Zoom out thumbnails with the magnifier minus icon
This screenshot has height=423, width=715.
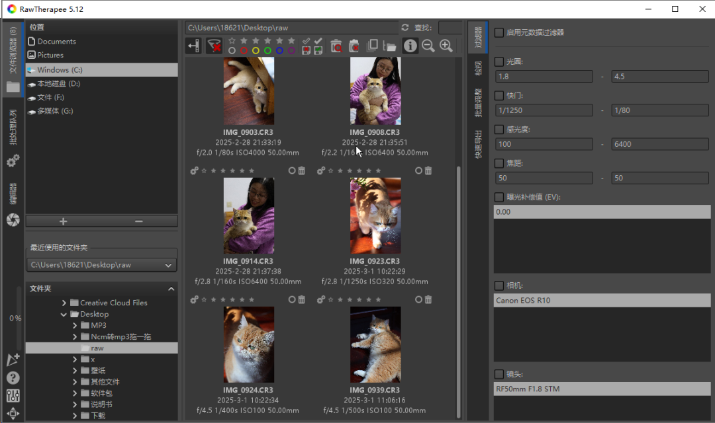pyautogui.click(x=428, y=46)
